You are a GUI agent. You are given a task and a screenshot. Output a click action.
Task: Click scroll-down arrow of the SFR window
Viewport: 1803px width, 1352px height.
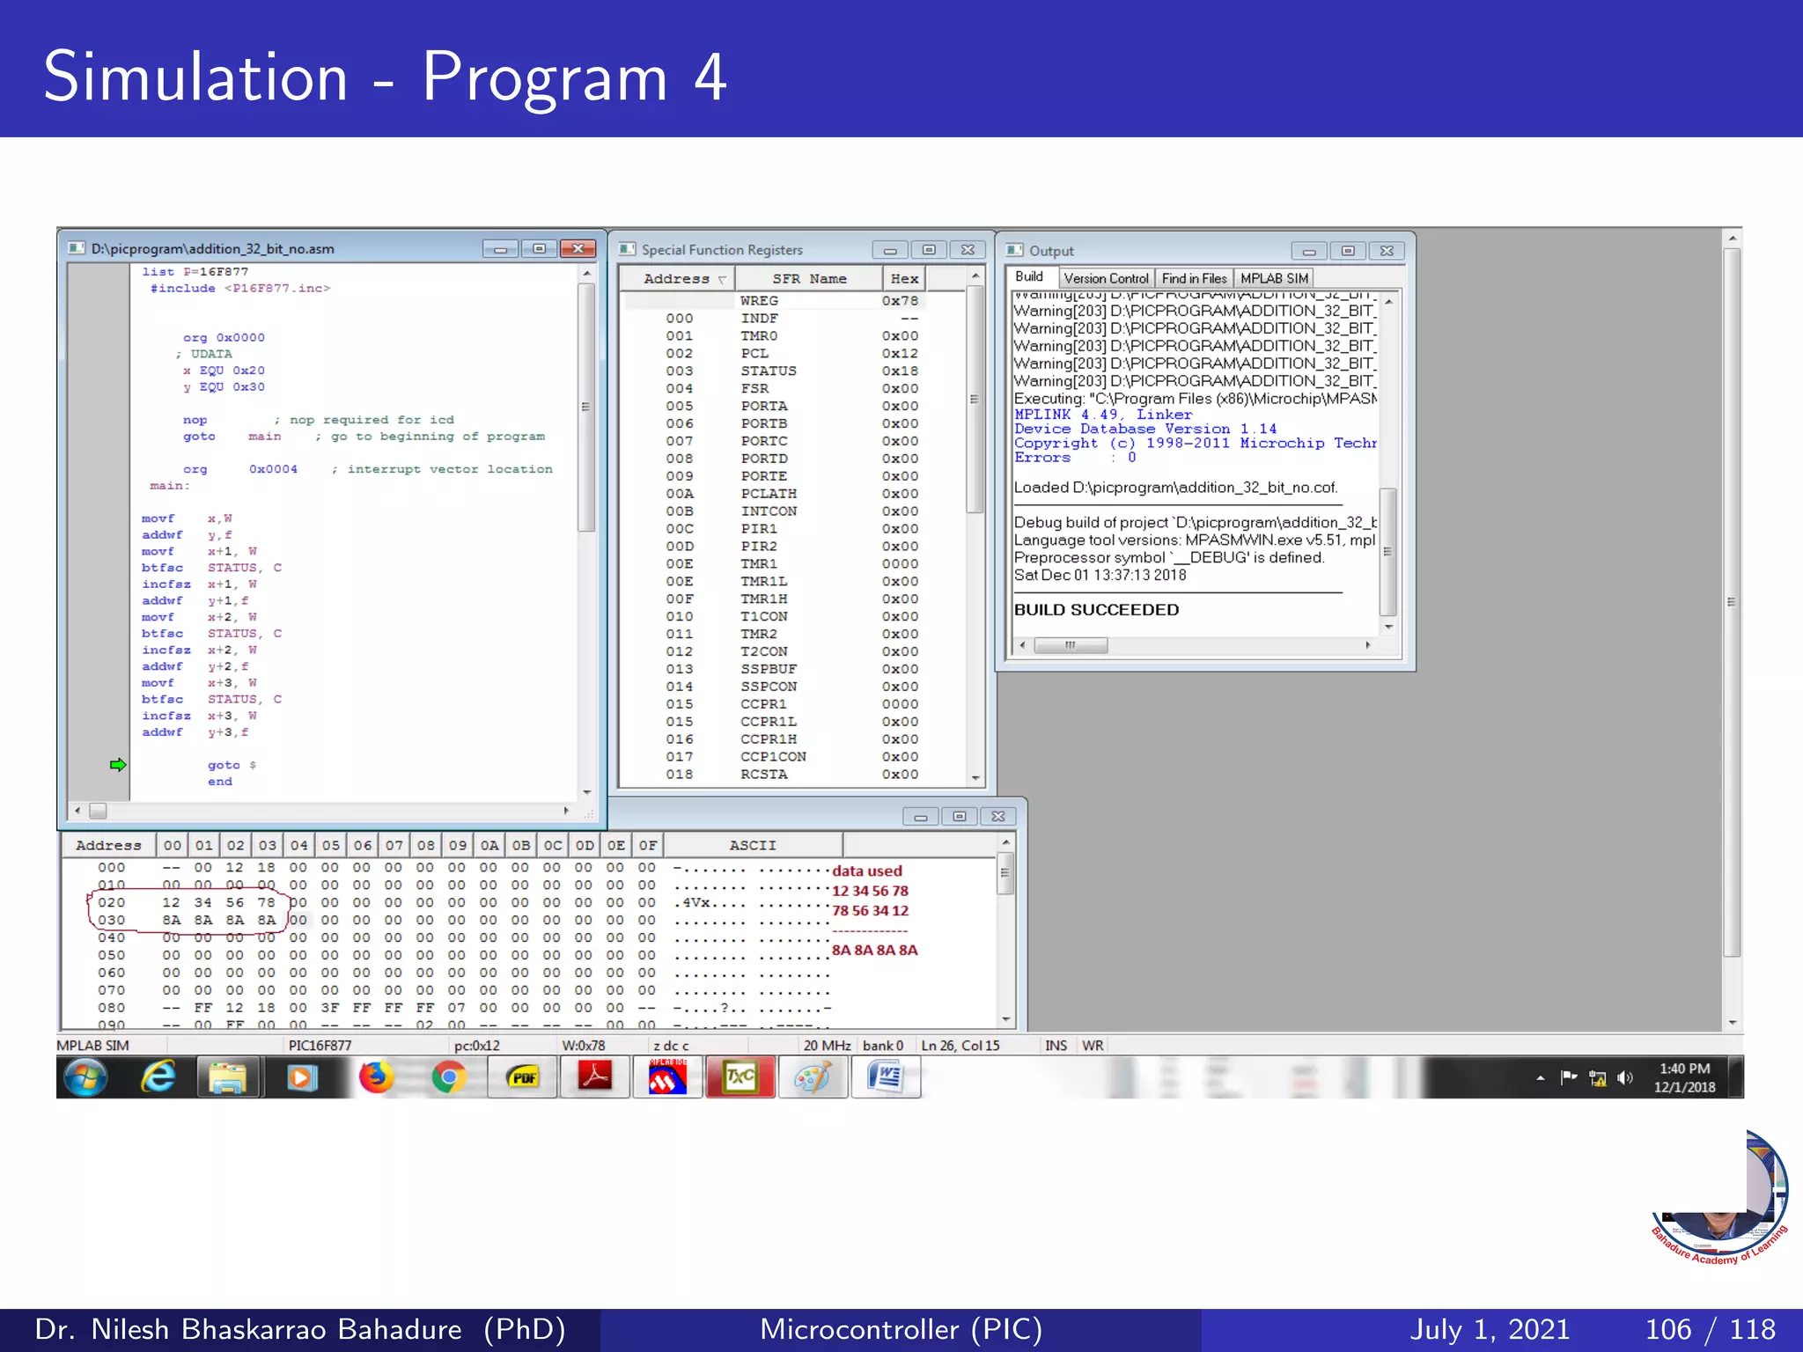point(975,778)
